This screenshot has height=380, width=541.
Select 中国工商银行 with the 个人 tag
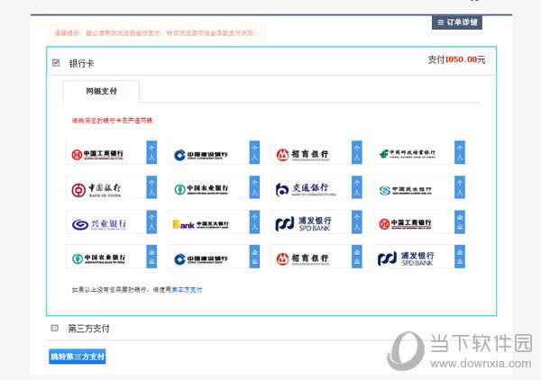(x=111, y=152)
